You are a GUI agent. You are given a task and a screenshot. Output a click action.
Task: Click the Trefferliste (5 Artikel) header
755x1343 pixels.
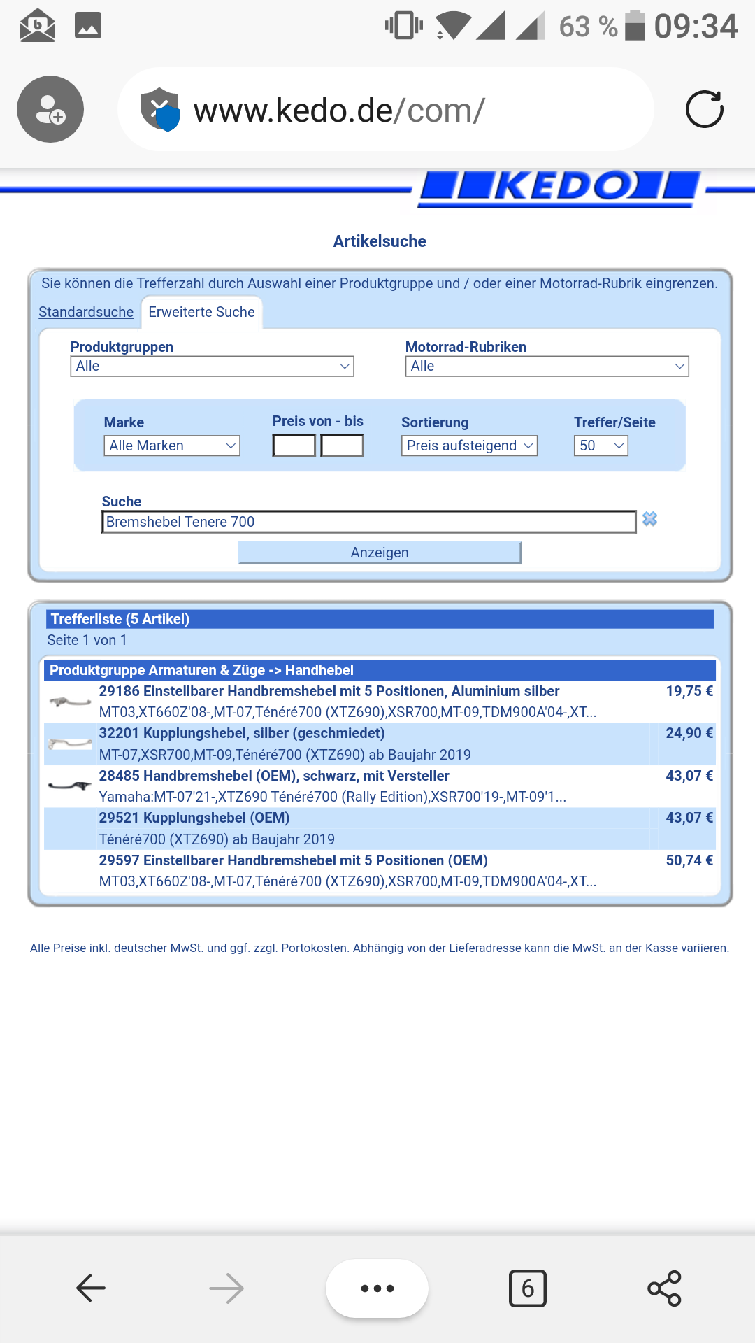click(x=380, y=619)
